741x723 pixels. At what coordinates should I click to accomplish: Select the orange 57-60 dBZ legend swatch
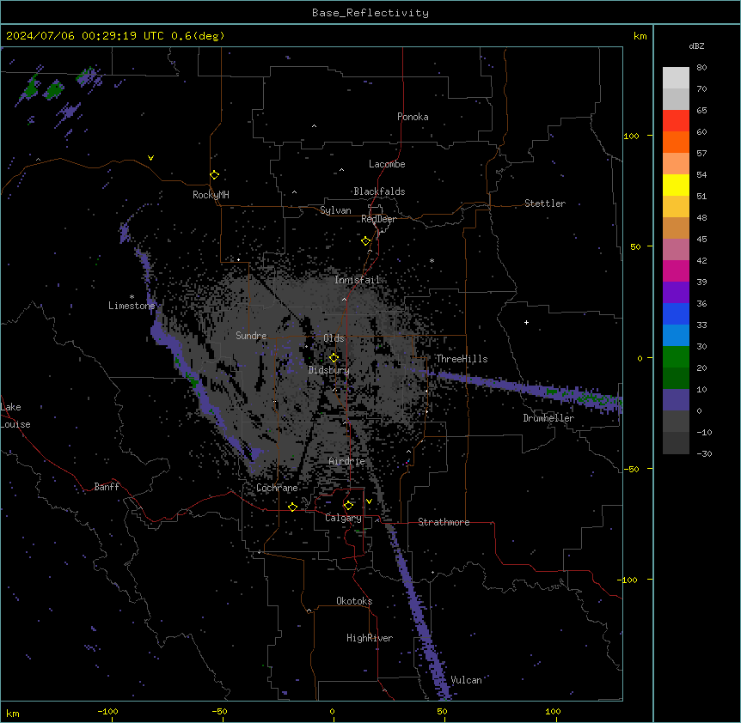tap(676, 143)
